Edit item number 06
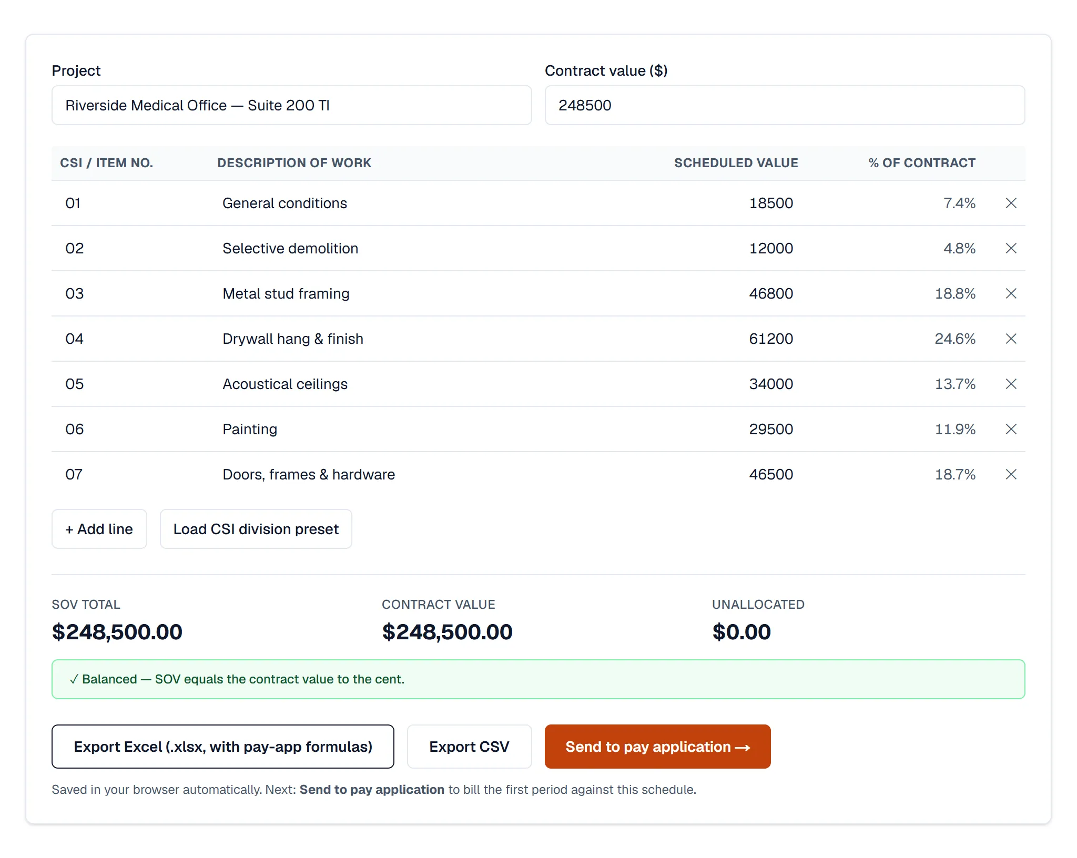 coord(131,429)
